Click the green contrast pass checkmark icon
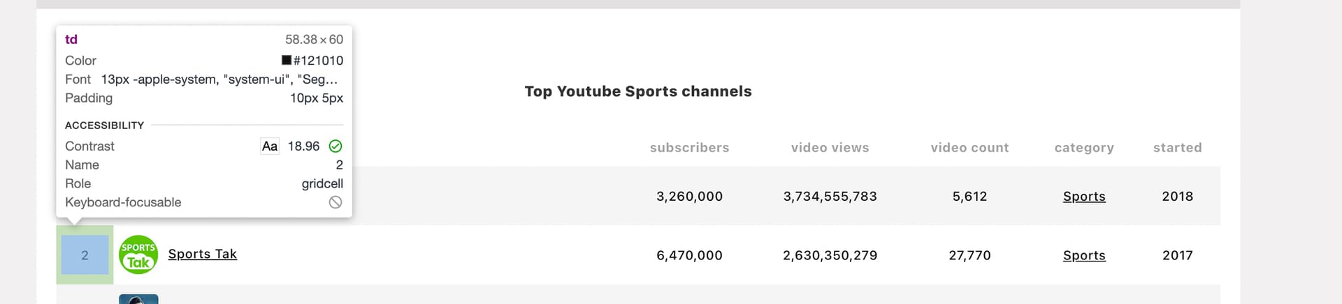Screen dimensions: 1342x304 point(335,146)
